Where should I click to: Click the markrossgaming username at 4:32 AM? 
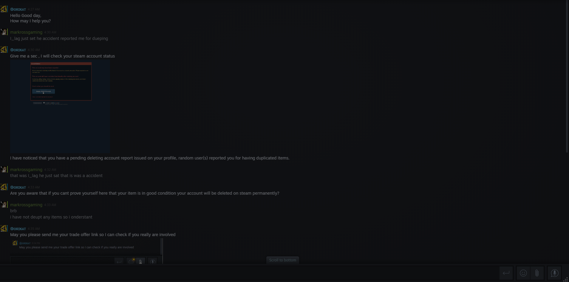pos(26,170)
